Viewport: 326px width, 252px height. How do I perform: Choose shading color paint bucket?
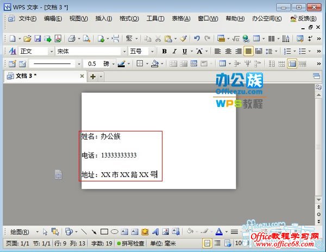(155, 64)
